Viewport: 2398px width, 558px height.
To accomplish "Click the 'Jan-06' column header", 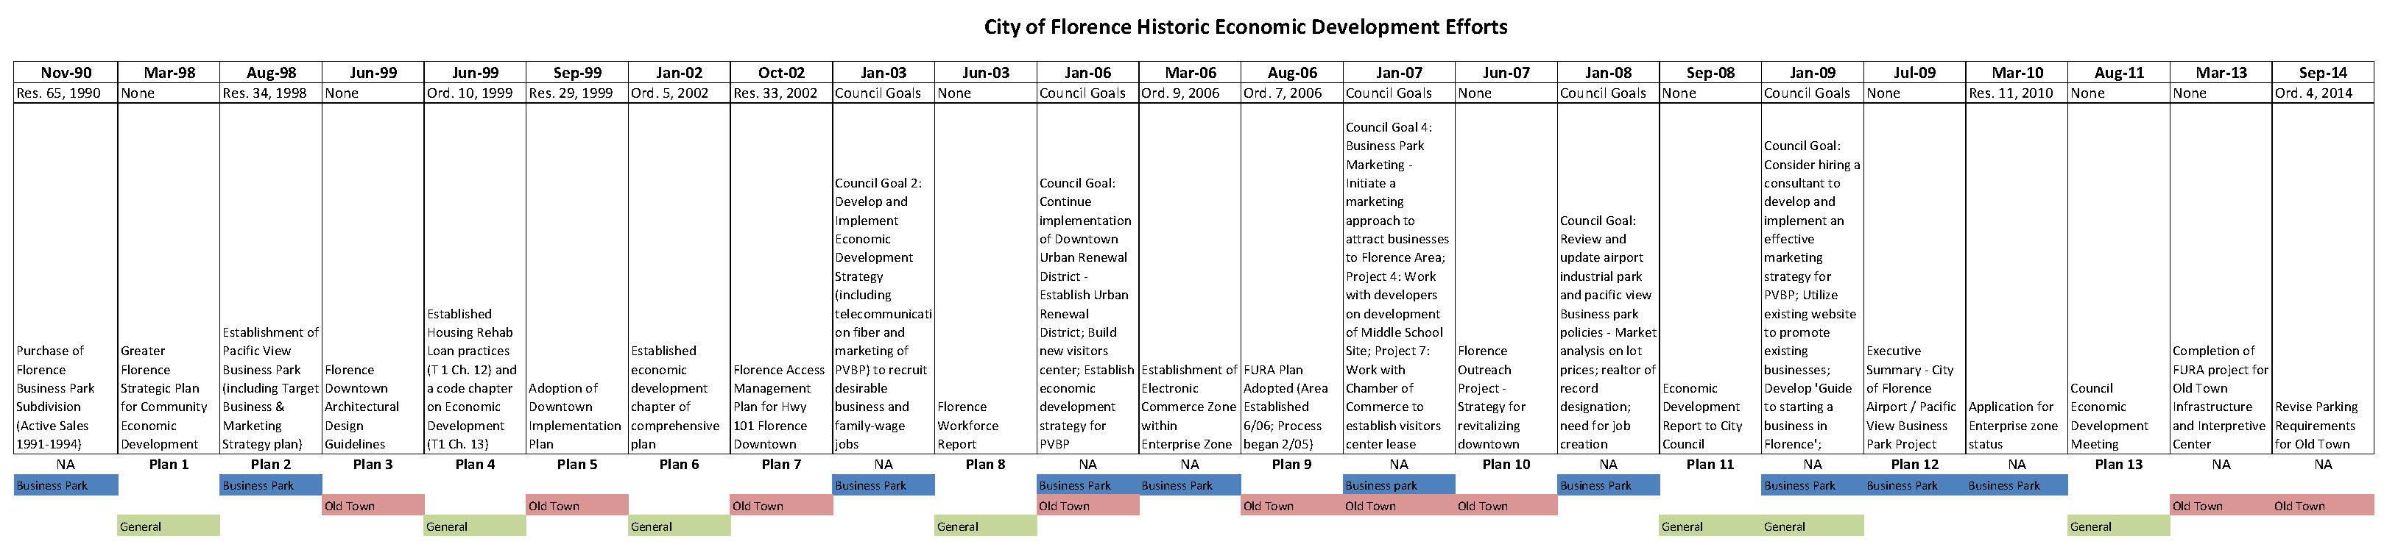I will coord(1087,73).
